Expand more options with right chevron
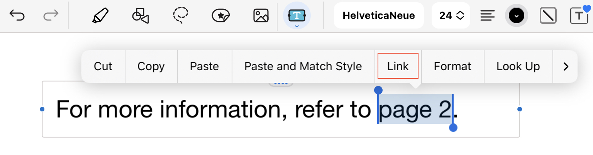593x155 pixels. (566, 66)
